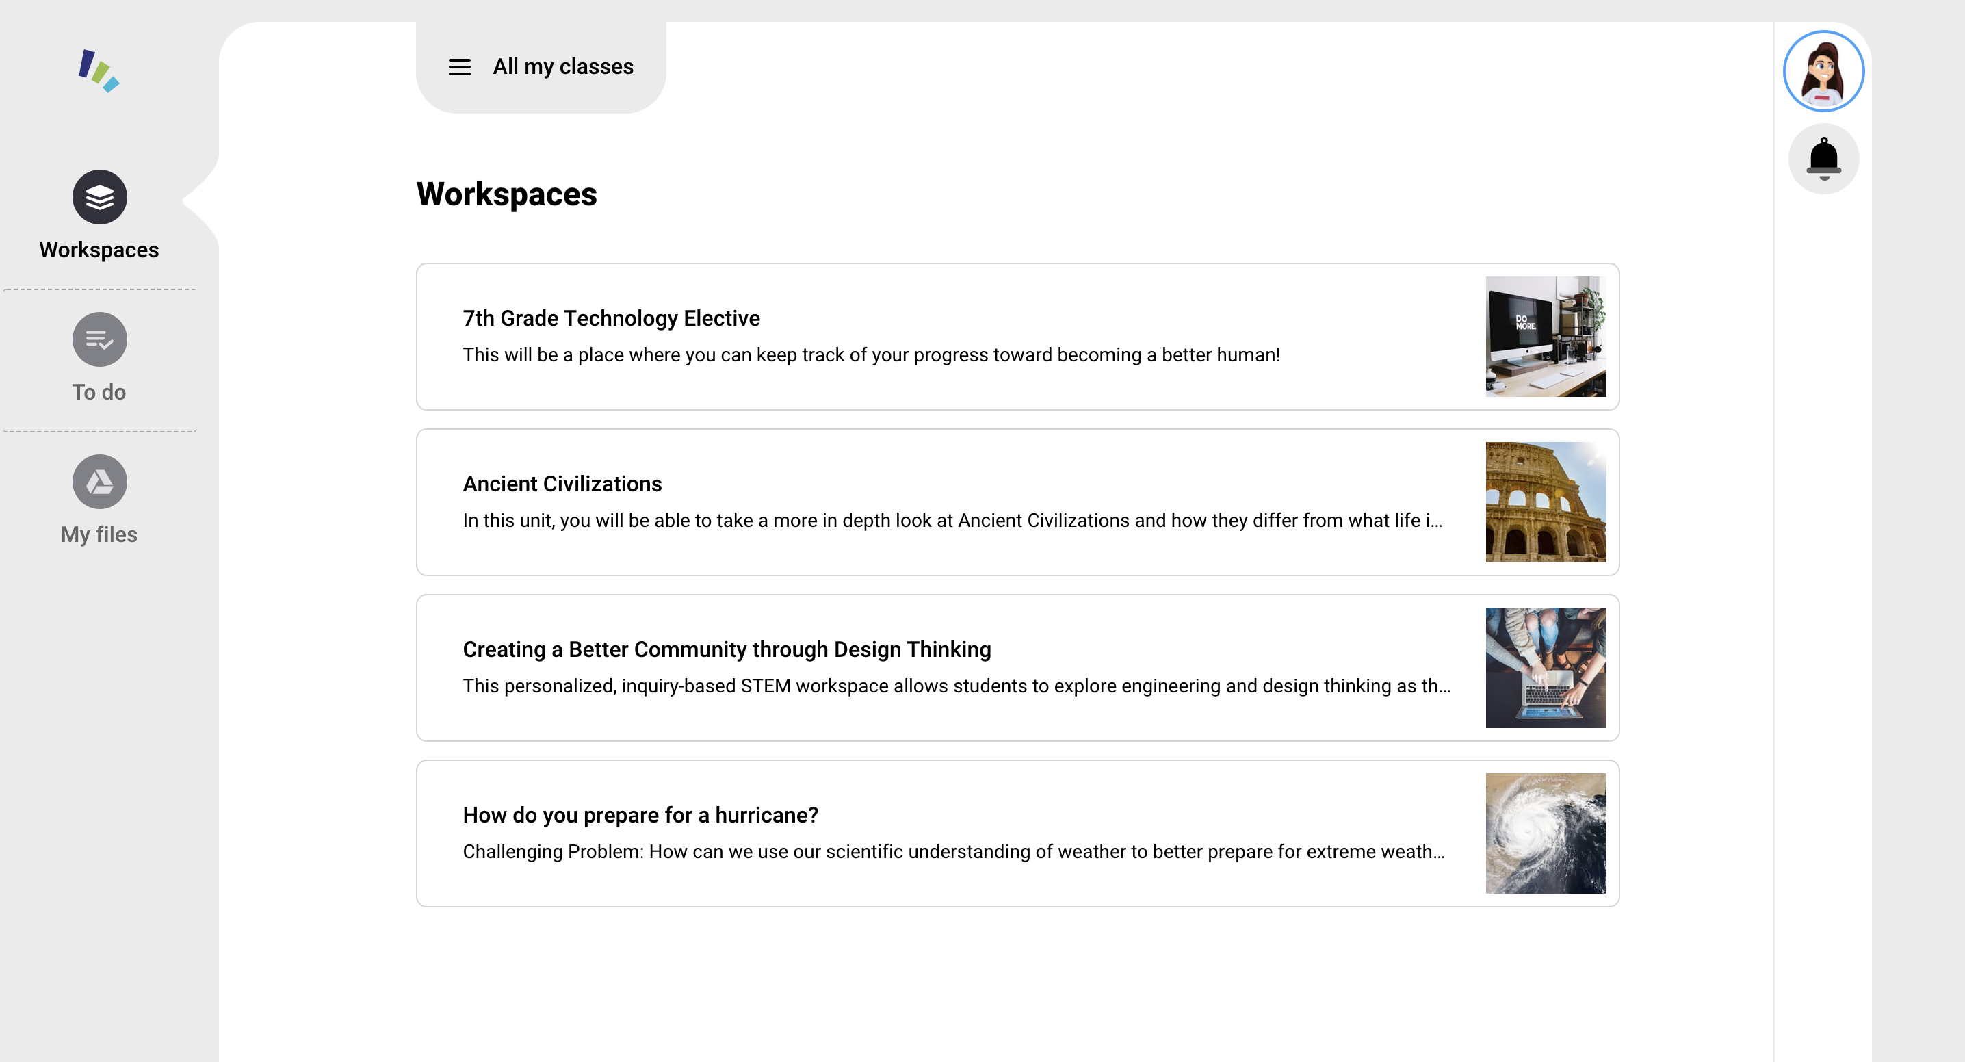Click the hurricane satellite thumbnail

click(x=1545, y=832)
